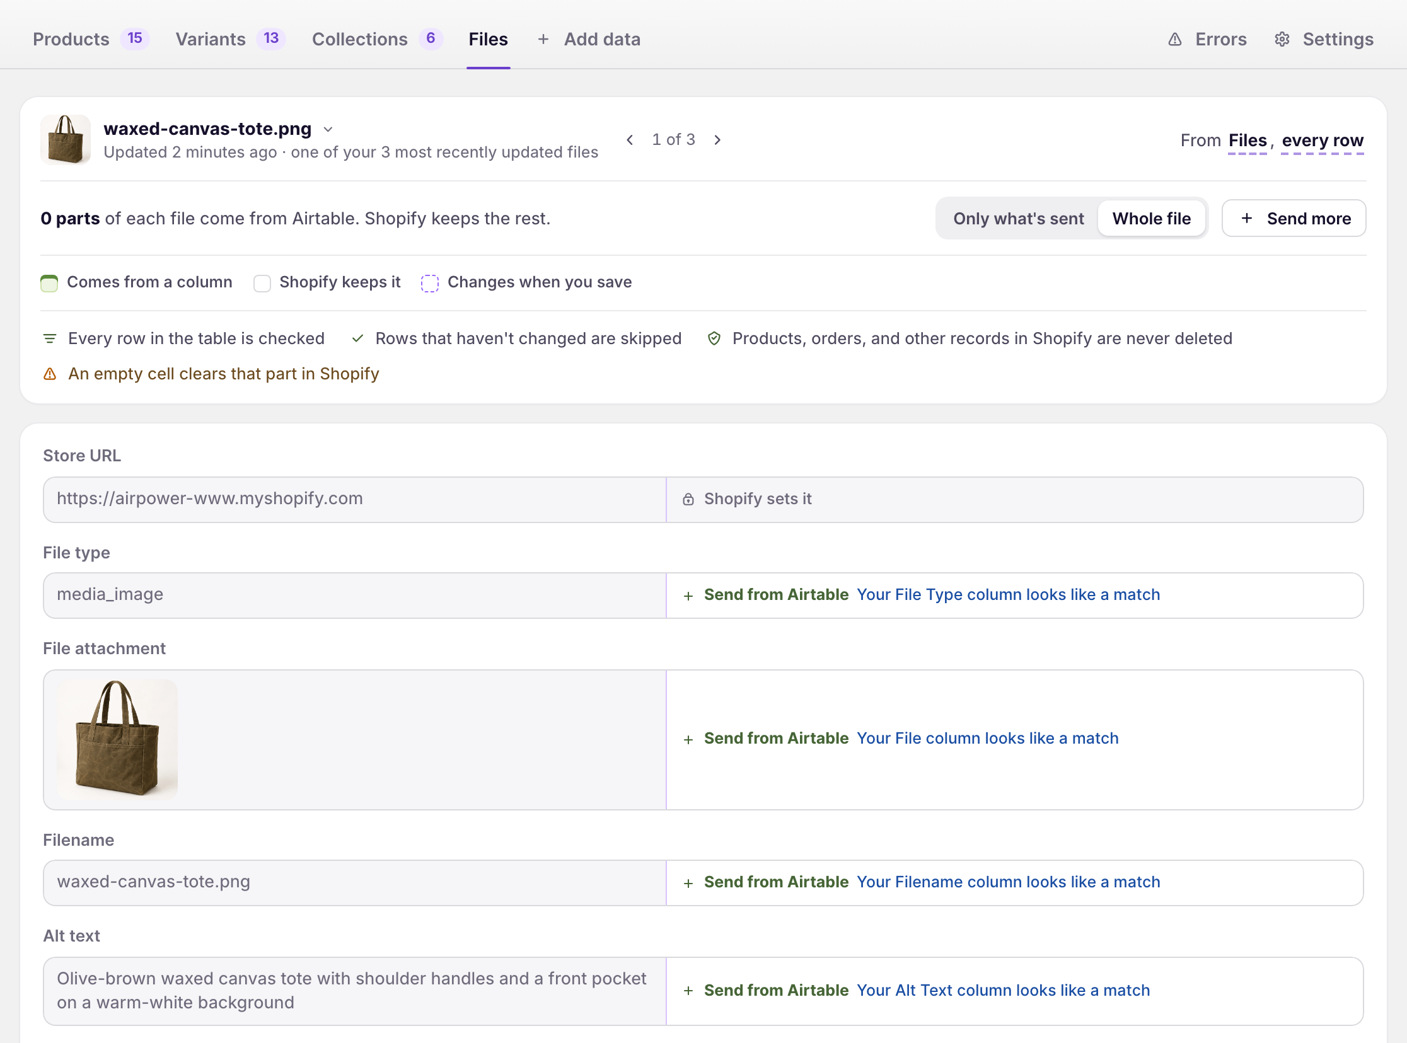Screen dimensions: 1407x1043
Task: Switch to the Variants tab
Action: point(231,39)
